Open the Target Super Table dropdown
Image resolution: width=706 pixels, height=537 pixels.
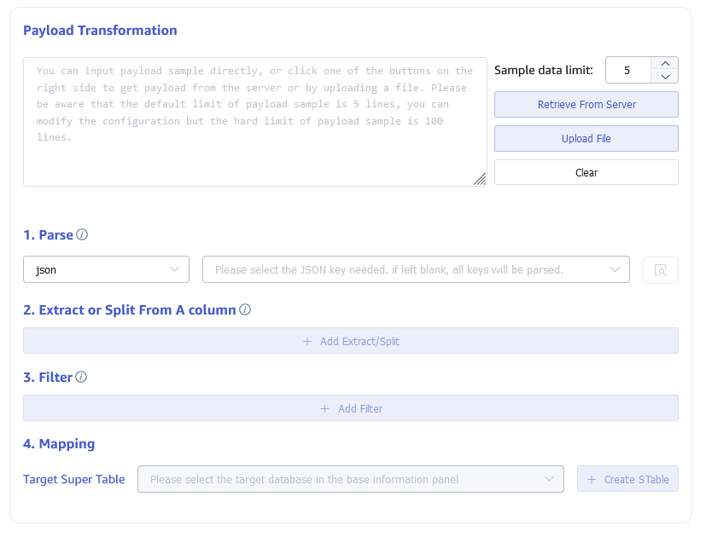[x=350, y=480]
